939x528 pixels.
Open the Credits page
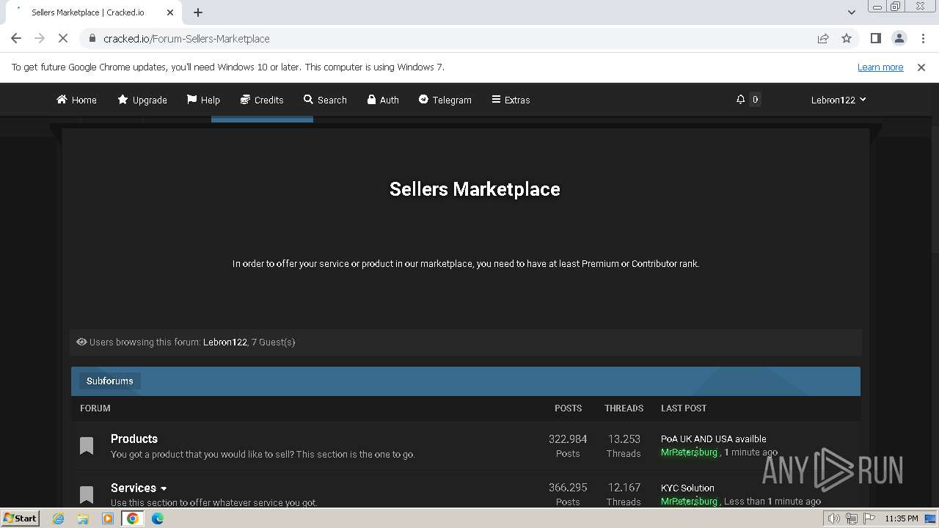pos(262,100)
